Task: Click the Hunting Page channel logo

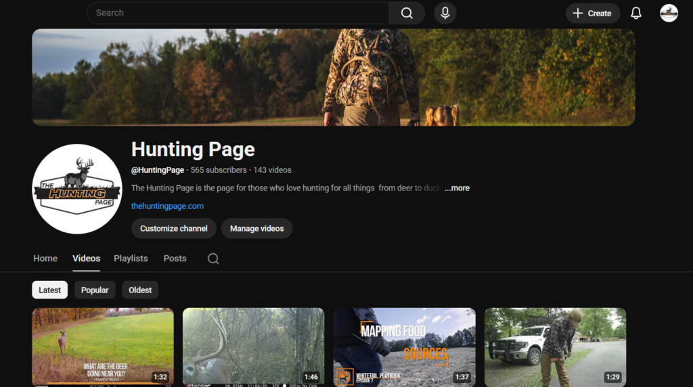Action: (77, 189)
